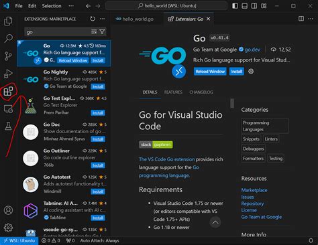The image size is (318, 245).
Task: Open the Go extension settings gear
Action: point(251,72)
